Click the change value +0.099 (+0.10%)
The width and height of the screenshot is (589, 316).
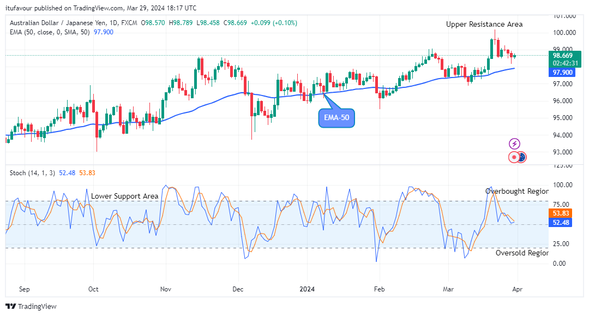pyautogui.click(x=274, y=23)
